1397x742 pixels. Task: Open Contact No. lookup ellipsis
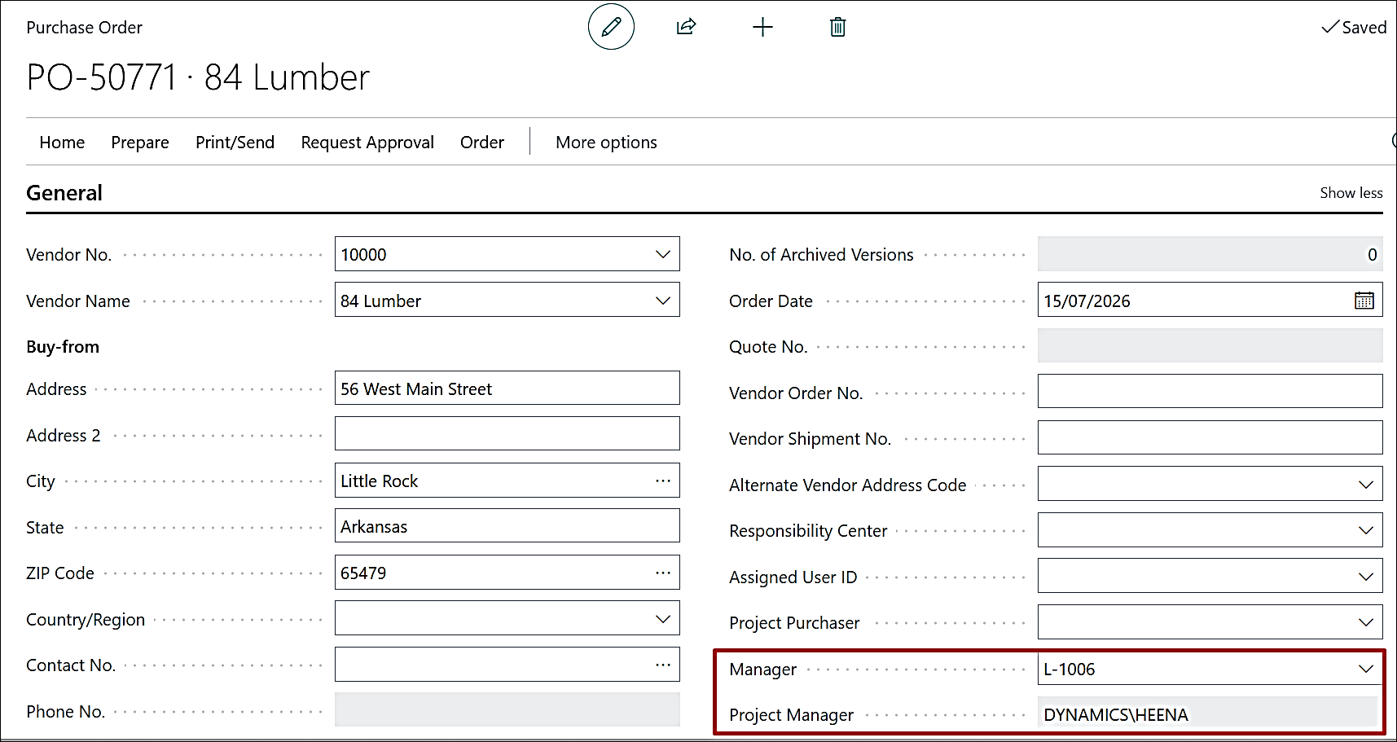coord(663,665)
